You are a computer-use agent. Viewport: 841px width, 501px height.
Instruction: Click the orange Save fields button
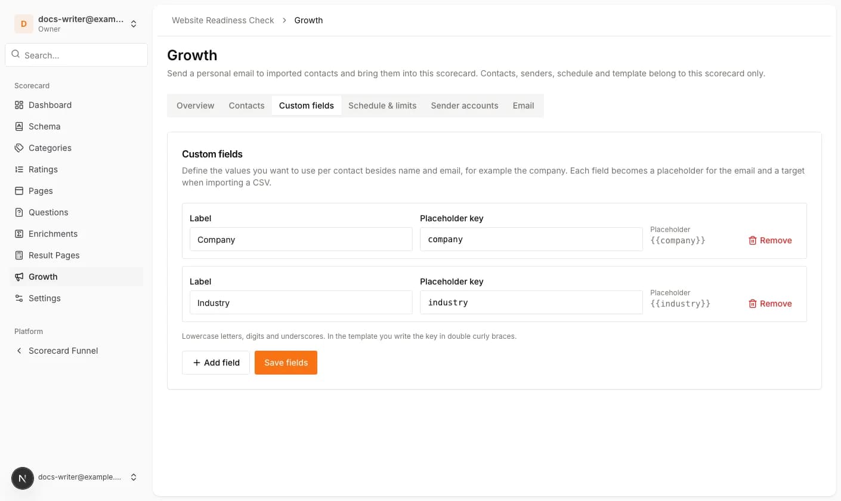pos(286,363)
